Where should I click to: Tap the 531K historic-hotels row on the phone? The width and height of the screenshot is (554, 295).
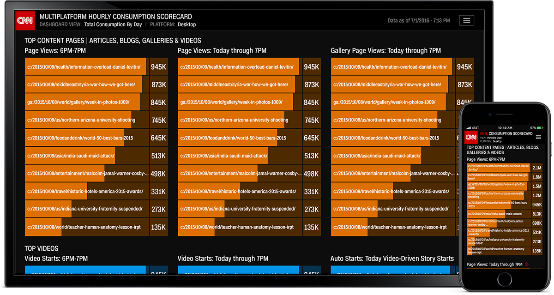(505, 232)
